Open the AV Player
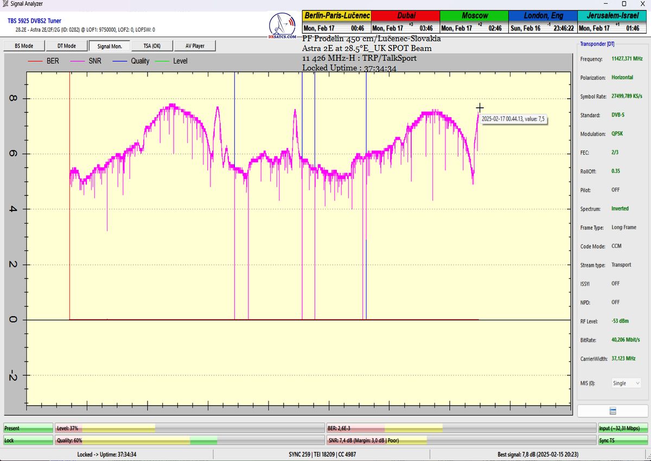 click(195, 46)
